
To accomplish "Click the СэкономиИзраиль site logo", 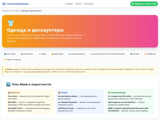I will click(15, 4).
